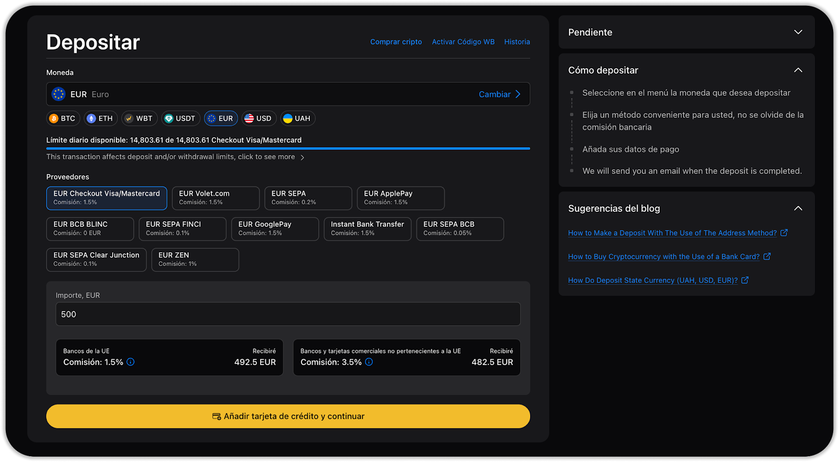Go to Comprar cripto
Image resolution: width=839 pixels, height=462 pixels.
396,42
